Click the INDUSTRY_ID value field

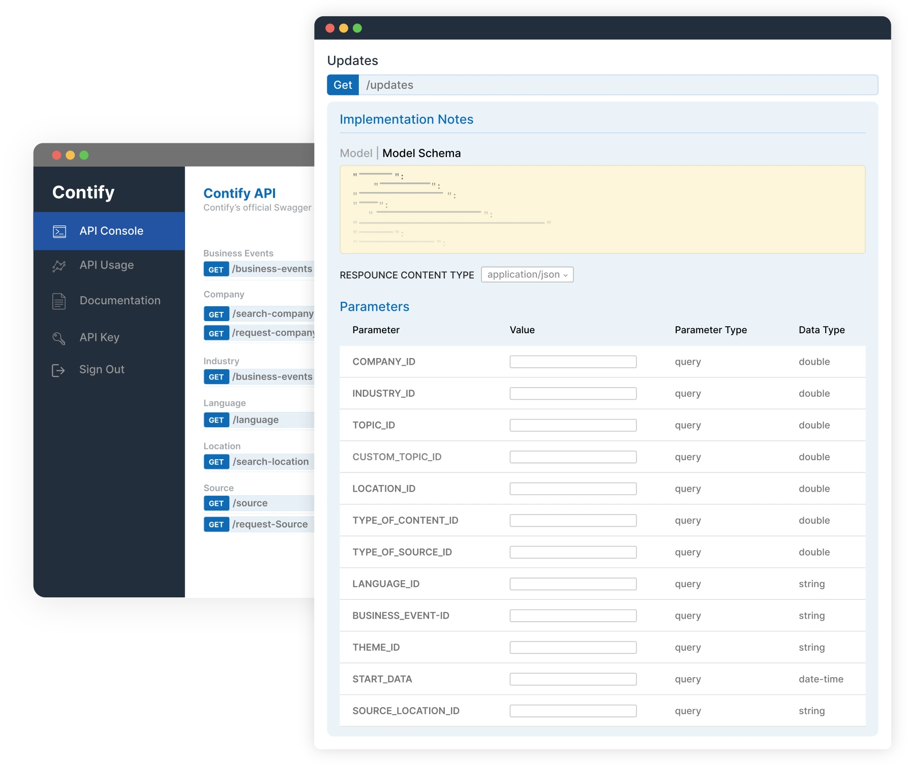click(573, 394)
